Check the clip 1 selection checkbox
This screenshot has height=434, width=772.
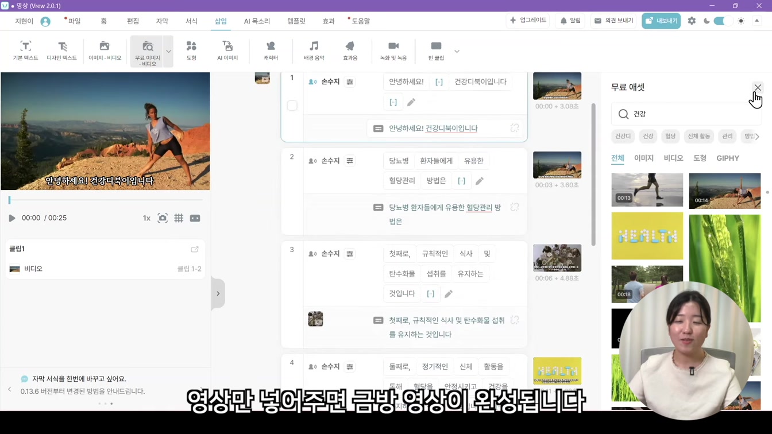pos(292,106)
